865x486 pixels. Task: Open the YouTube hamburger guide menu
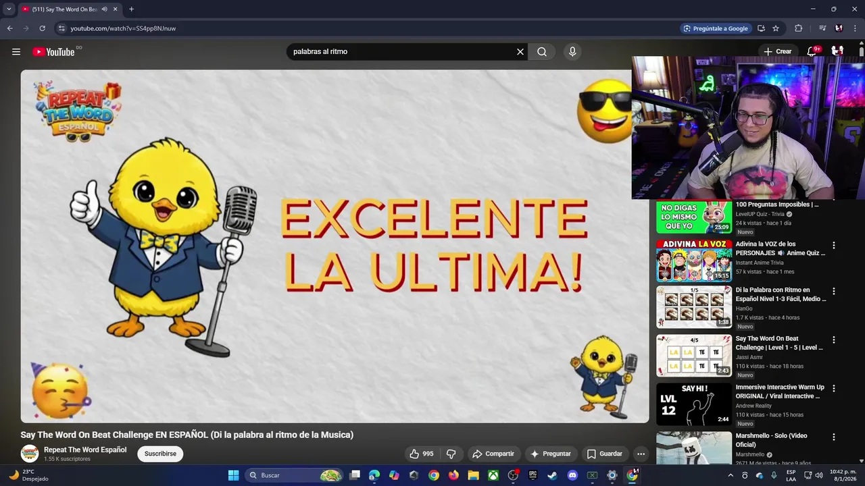(x=16, y=51)
